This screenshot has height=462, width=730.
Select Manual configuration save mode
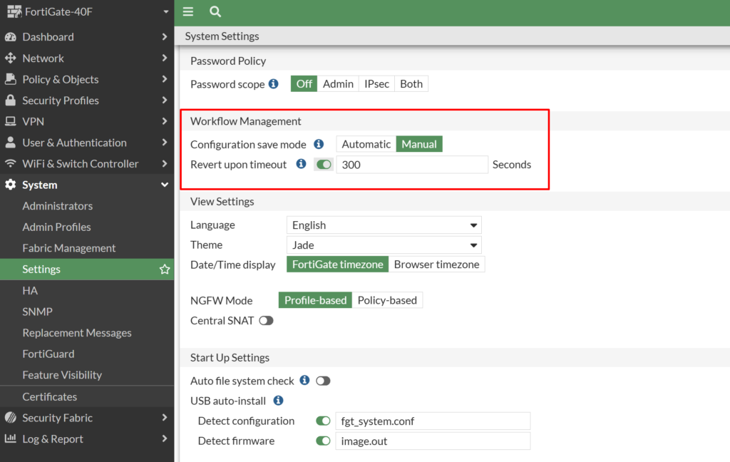tap(419, 144)
